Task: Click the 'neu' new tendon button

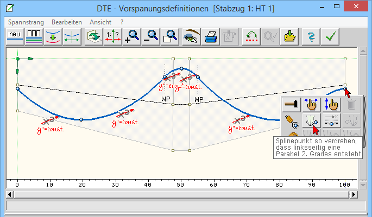Action: point(14,37)
